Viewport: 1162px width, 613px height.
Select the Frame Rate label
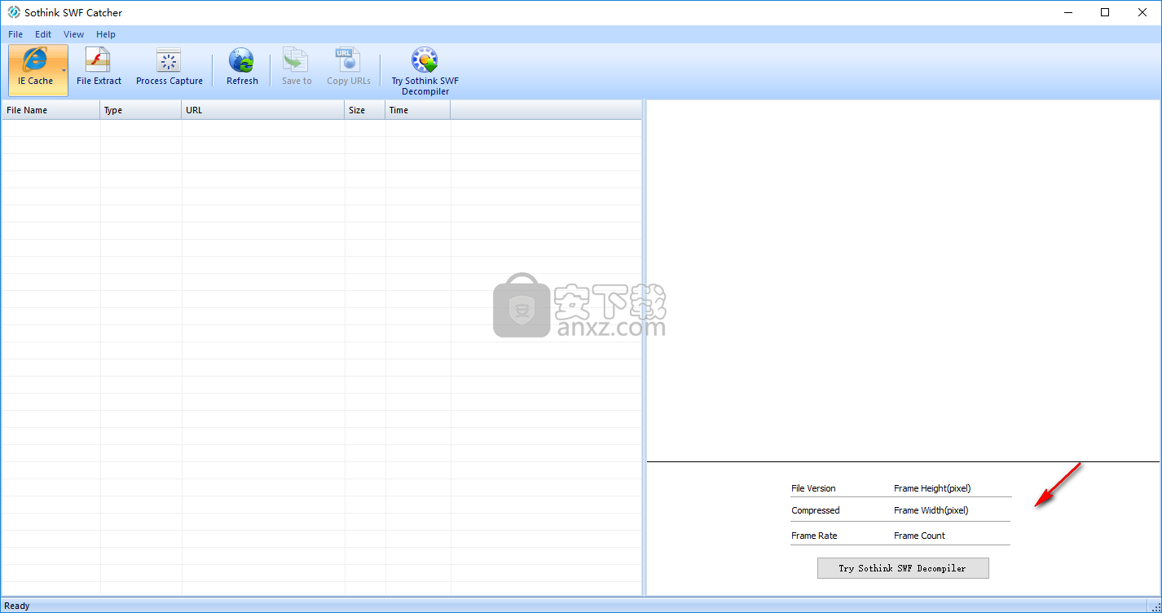click(x=814, y=536)
